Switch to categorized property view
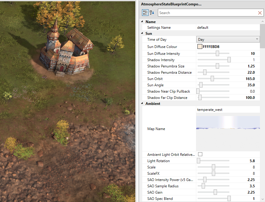This screenshot has height=202, width=265. pyautogui.click(x=145, y=13)
